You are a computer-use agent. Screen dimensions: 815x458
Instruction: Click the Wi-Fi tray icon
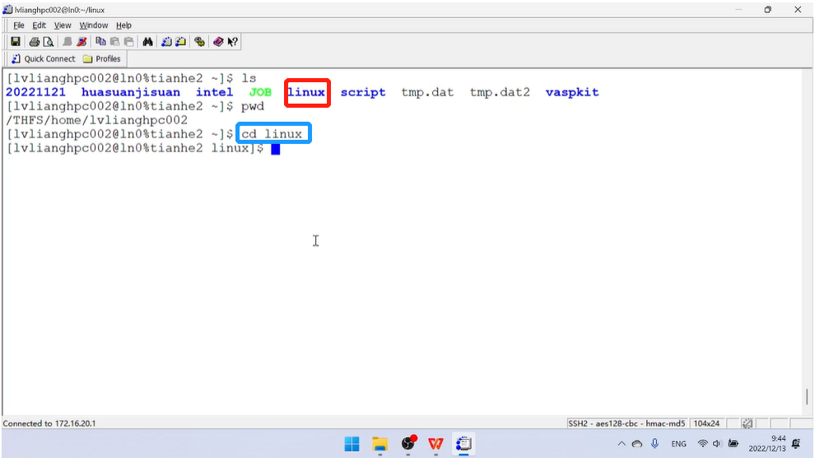pyautogui.click(x=703, y=444)
